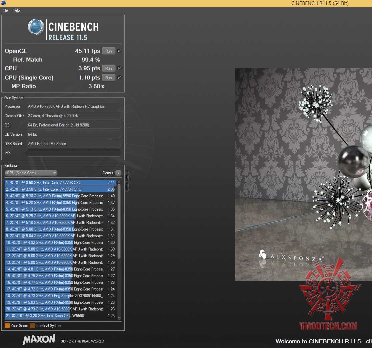The height and width of the screenshot is (348, 372).
Task: Click the panel divider resize grip
Action: click(x=127, y=181)
